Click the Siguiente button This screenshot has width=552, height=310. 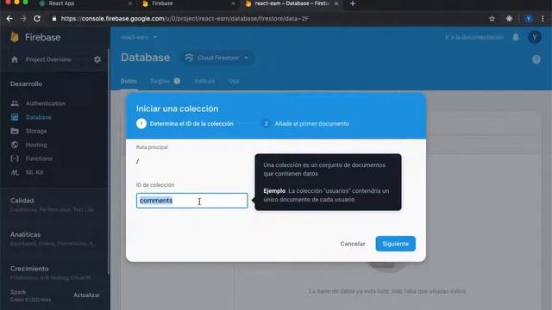395,244
